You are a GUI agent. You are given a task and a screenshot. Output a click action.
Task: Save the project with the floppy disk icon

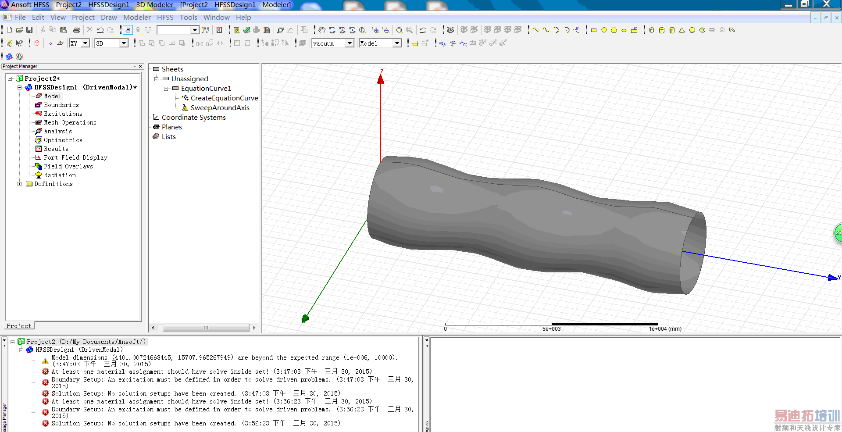29,30
